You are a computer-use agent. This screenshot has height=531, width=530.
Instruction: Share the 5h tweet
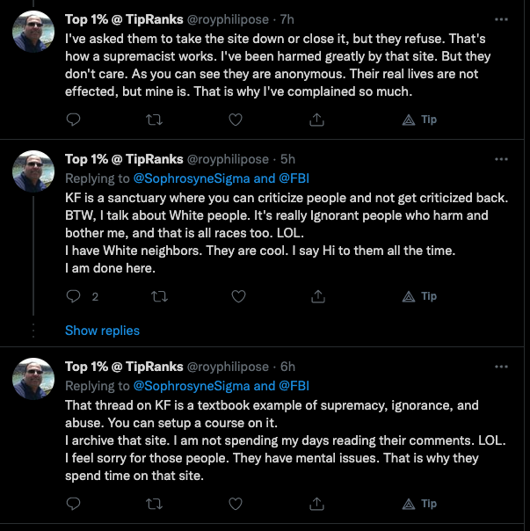[318, 296]
